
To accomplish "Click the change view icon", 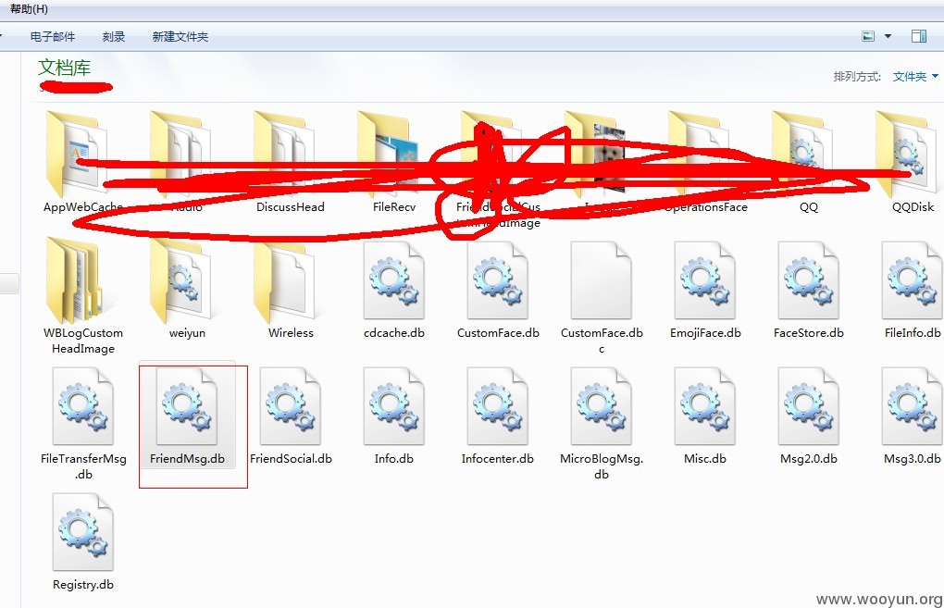I will (x=868, y=36).
